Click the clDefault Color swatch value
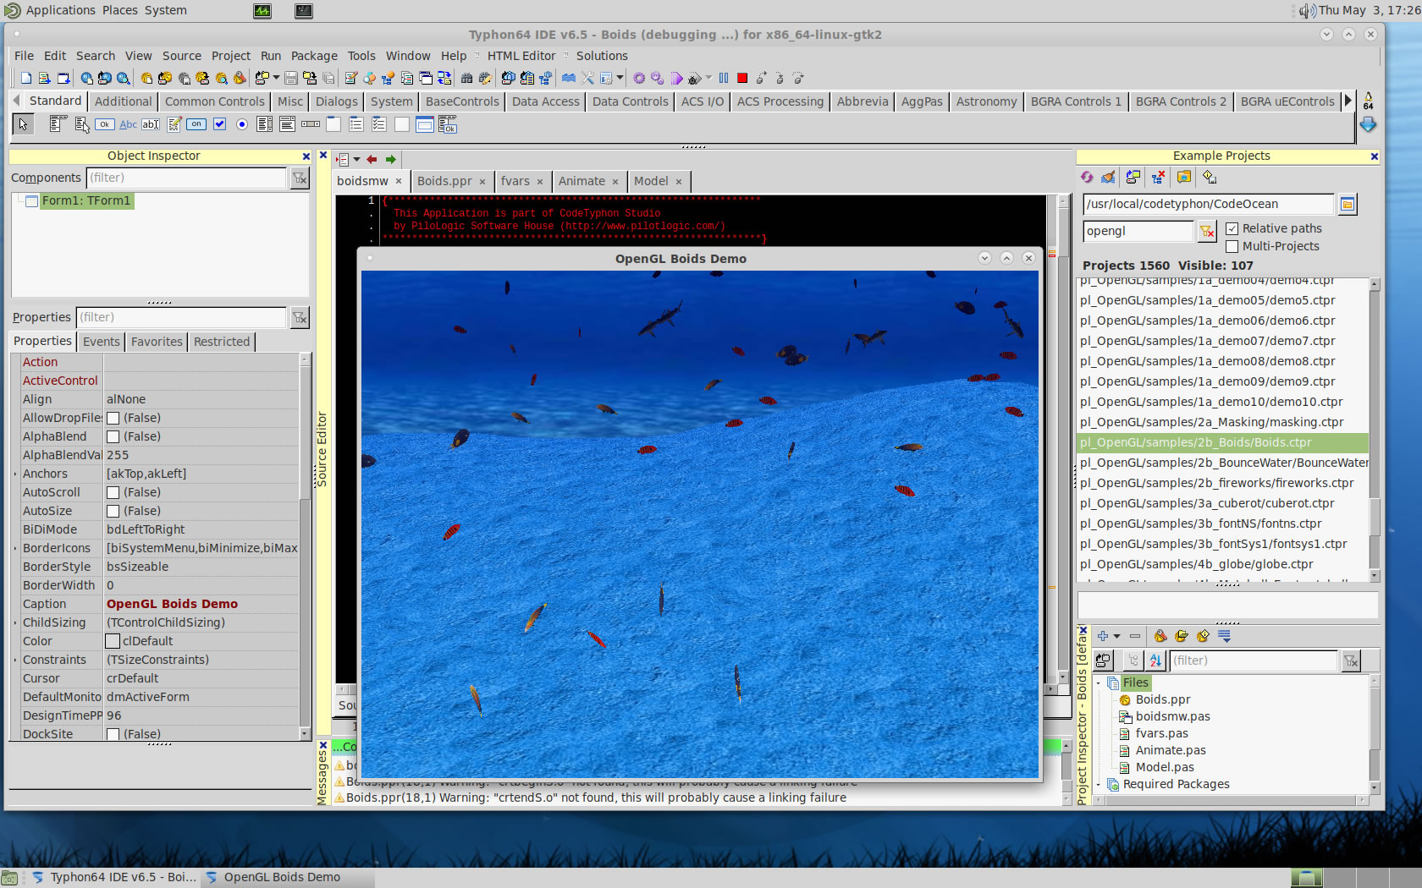Image resolution: width=1422 pixels, height=888 pixels. [113, 641]
